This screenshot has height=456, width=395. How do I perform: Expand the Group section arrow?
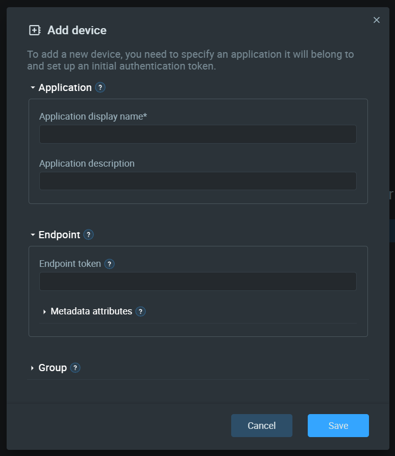pyautogui.click(x=32, y=368)
